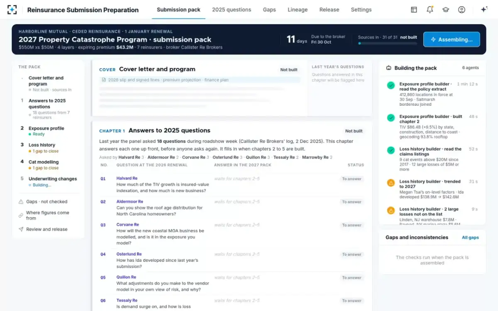Click the To answer status for Q1
This screenshot has width=498, height=311.
352,179
